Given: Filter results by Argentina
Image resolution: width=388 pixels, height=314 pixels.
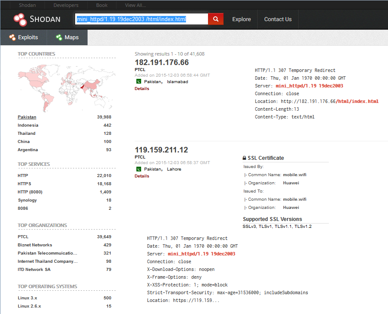Looking at the screenshot, I should [x=28, y=150].
